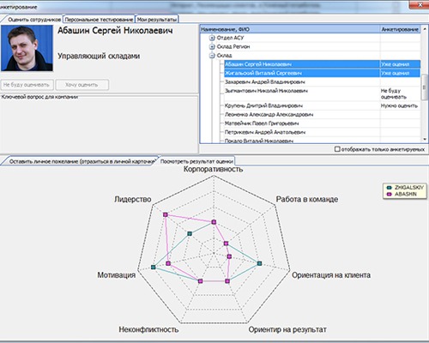Select Жигальский Виталий Сергеевич row
429x343 pixels.
[323, 73]
